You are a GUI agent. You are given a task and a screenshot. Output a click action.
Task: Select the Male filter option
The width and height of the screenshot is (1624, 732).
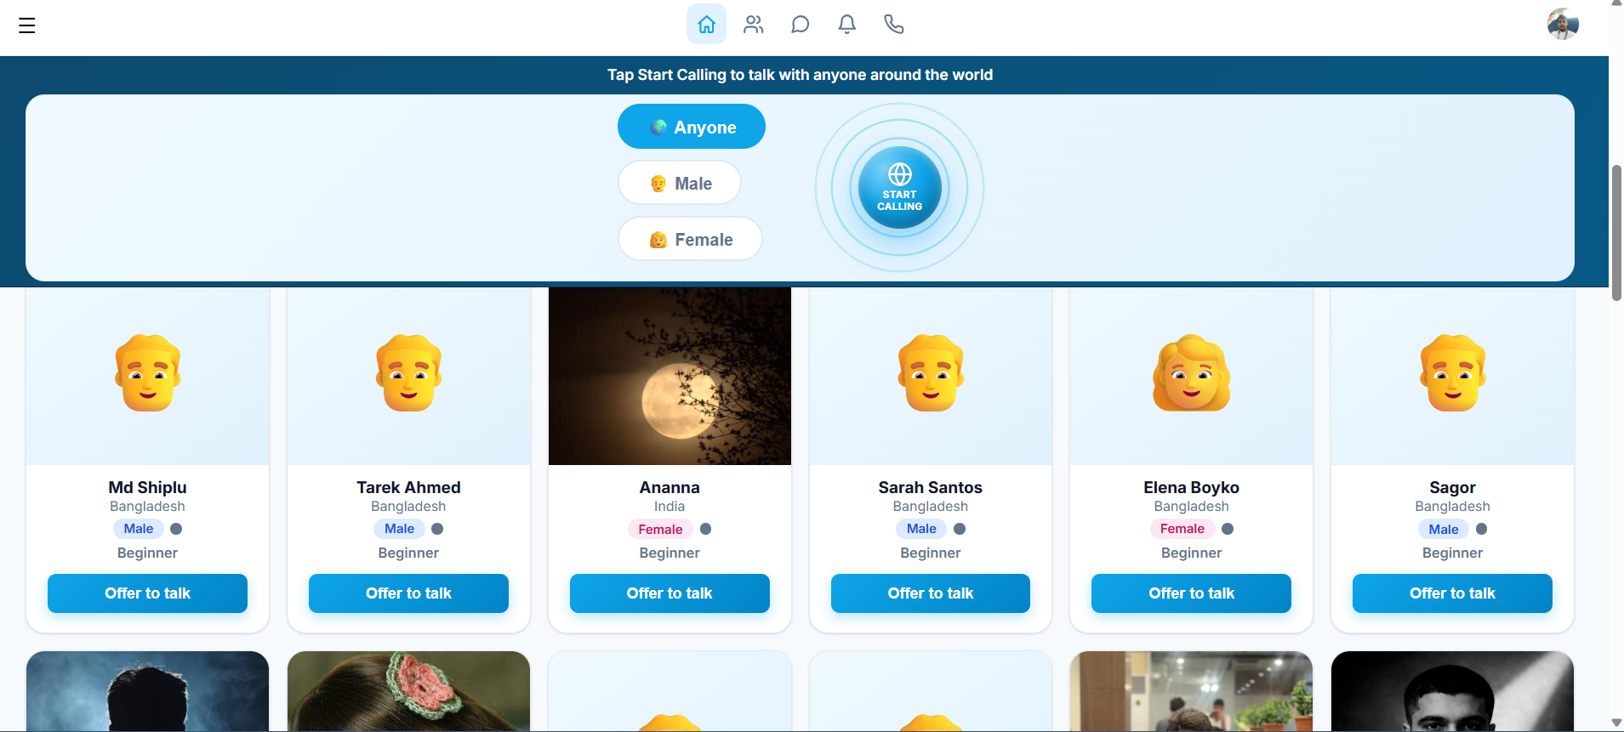click(x=680, y=183)
